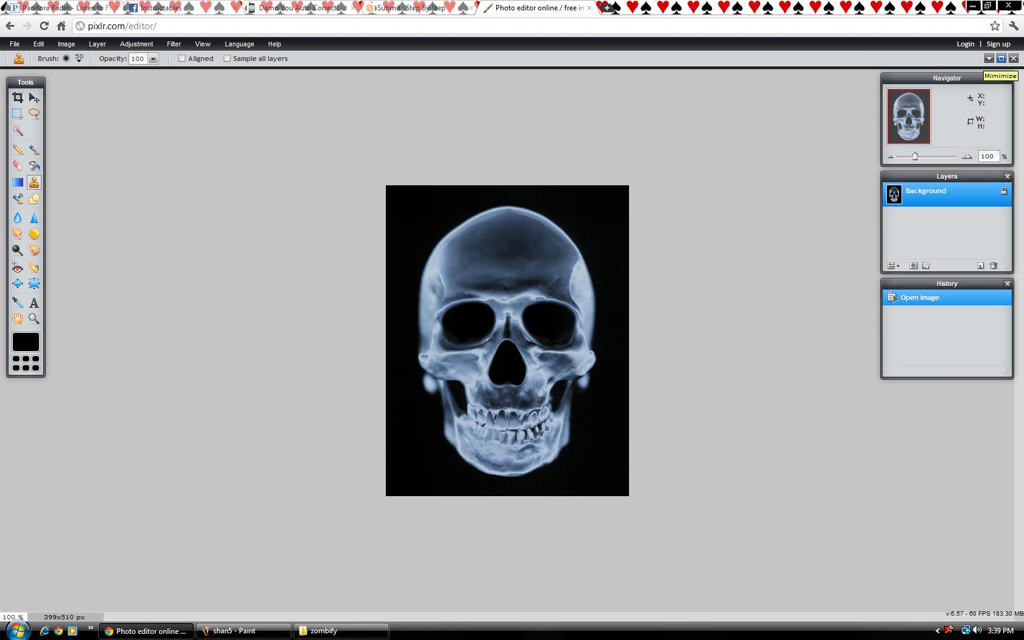Enable Sample all layers checkbox
Viewport: 1024px width, 640px height.
pos(227,59)
